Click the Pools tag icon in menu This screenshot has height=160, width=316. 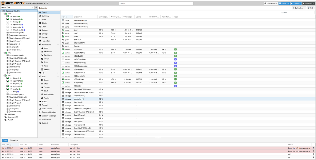pyautogui.click(x=42, y=62)
